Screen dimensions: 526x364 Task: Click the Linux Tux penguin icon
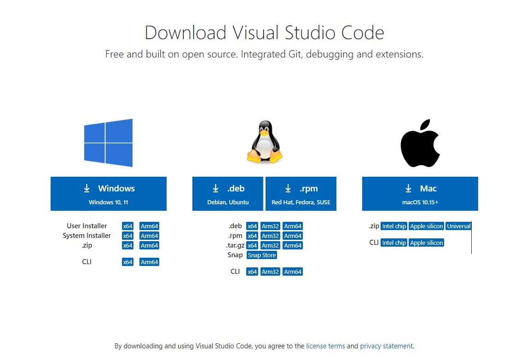point(265,142)
